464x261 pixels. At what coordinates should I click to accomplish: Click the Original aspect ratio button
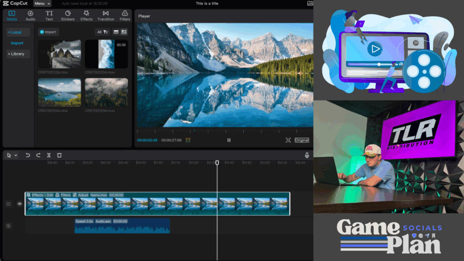pos(302,140)
